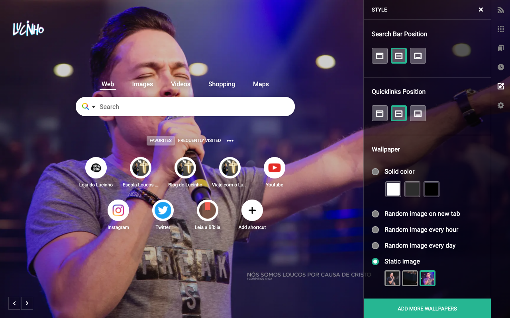
Task: Go to next wallpaper arrow
Action: pos(27,303)
